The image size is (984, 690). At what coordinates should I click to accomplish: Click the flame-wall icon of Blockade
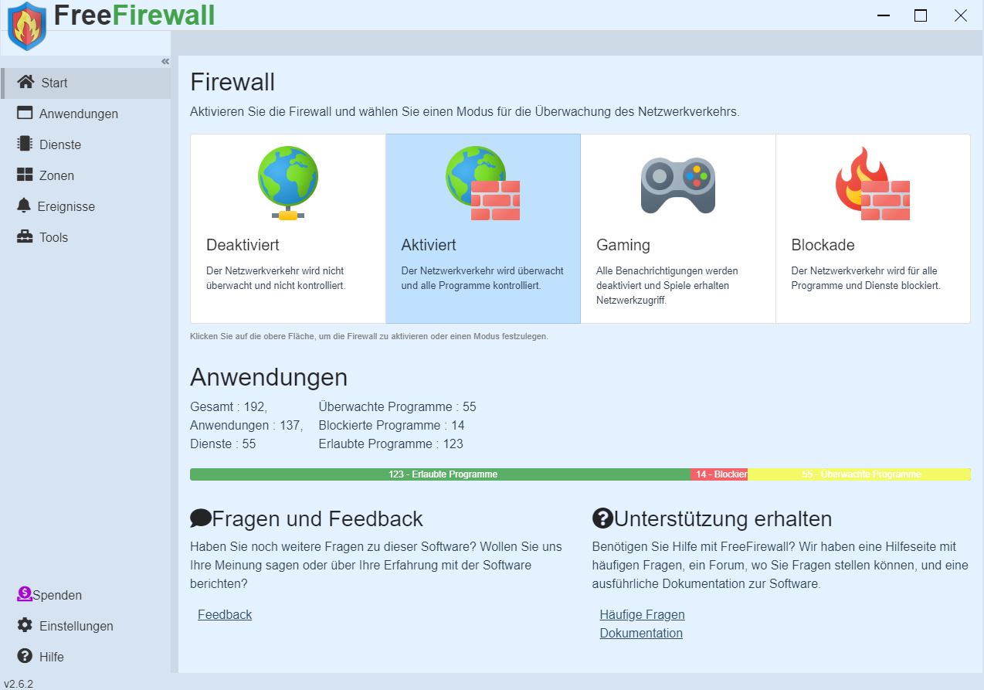[x=873, y=184]
